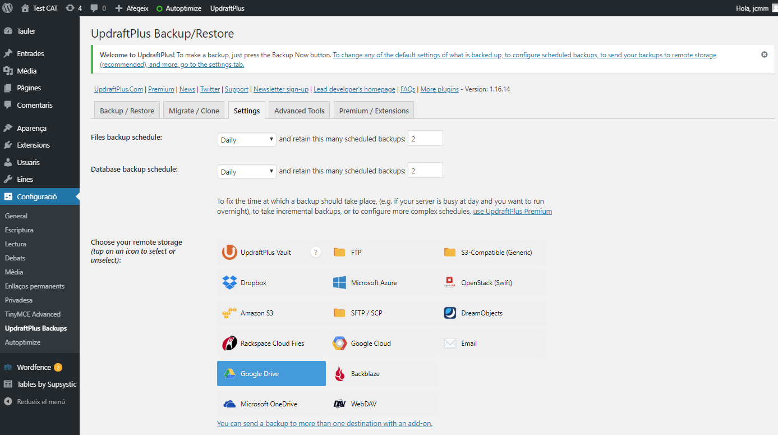This screenshot has width=778, height=435.
Task: Open UpdraftPlus Vault help question mark
Action: (x=316, y=252)
